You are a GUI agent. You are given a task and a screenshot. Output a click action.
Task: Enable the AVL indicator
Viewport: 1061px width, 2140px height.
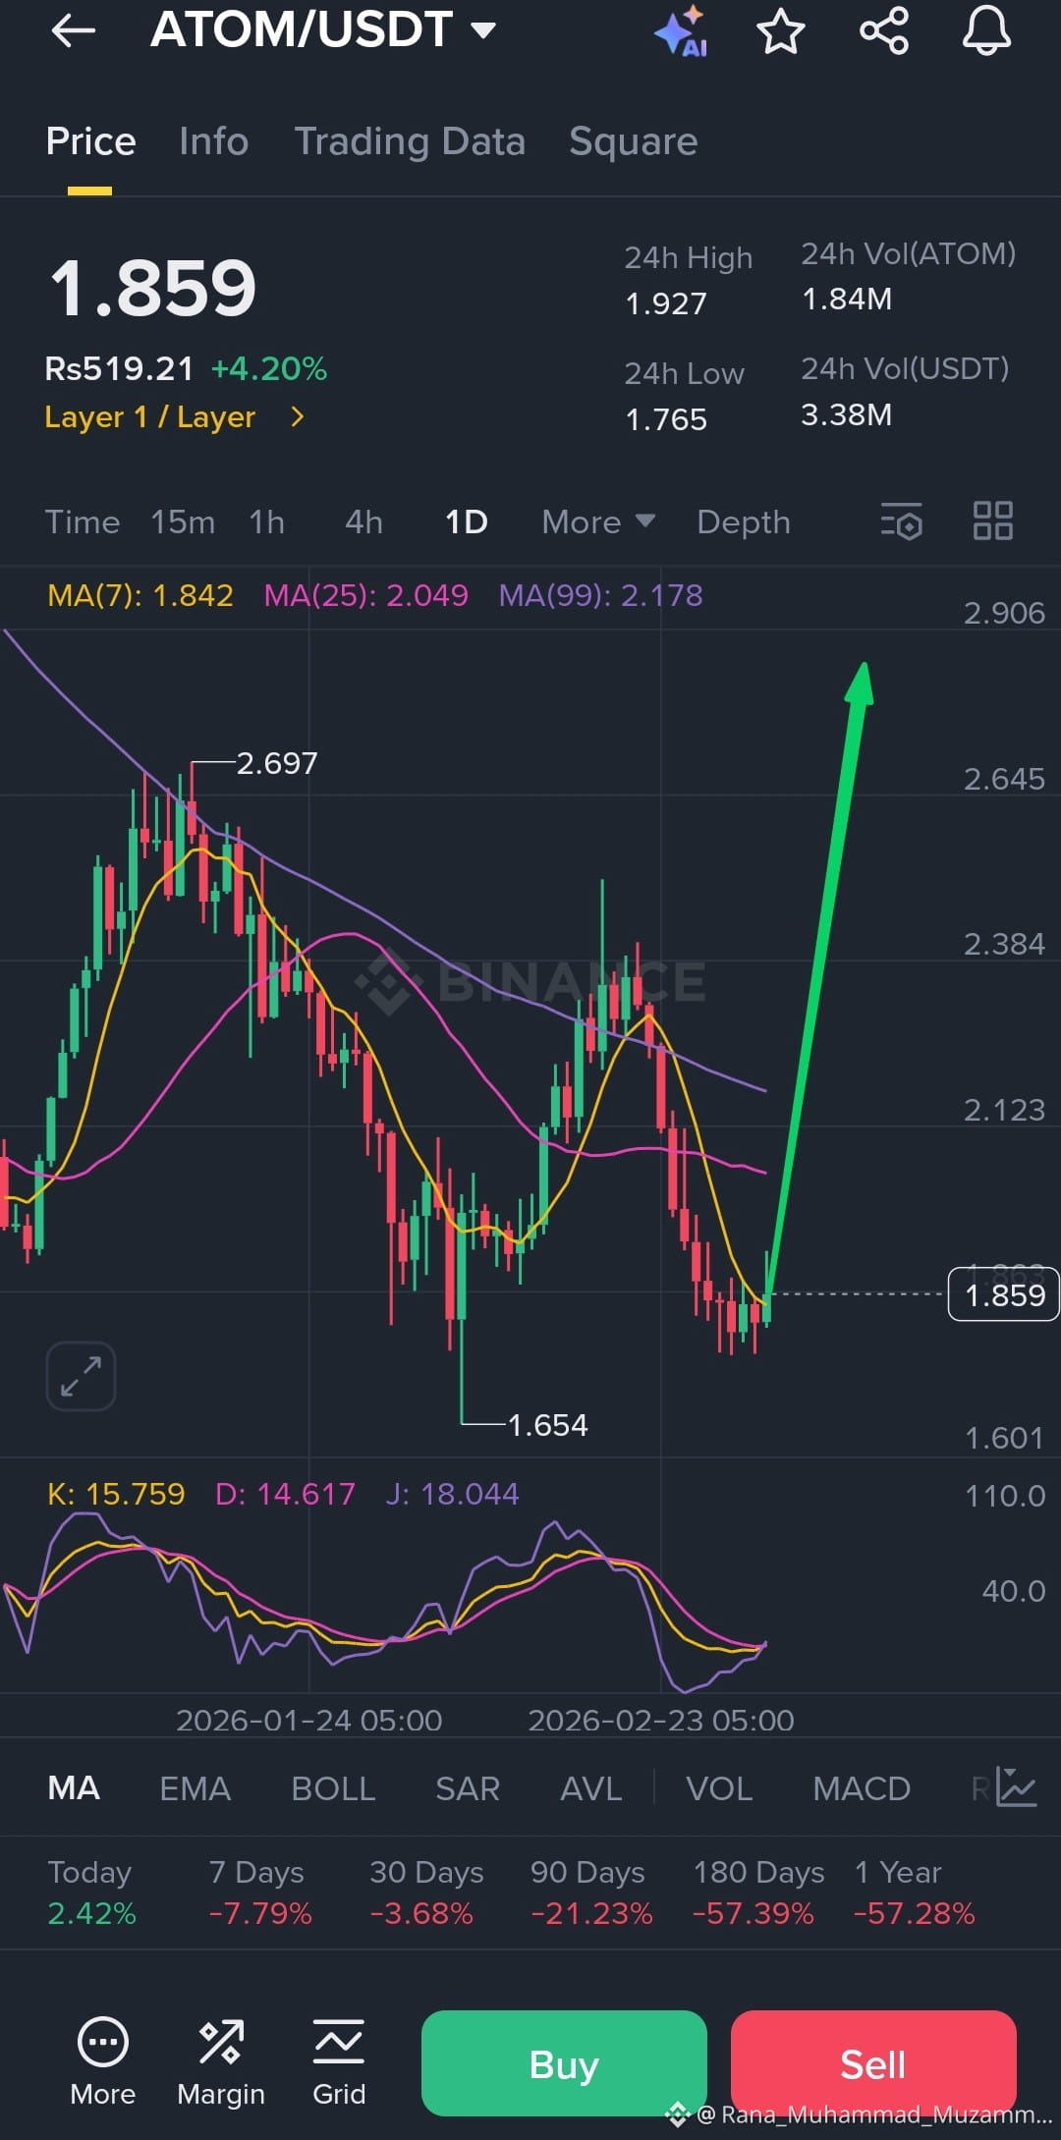pyautogui.click(x=590, y=1787)
